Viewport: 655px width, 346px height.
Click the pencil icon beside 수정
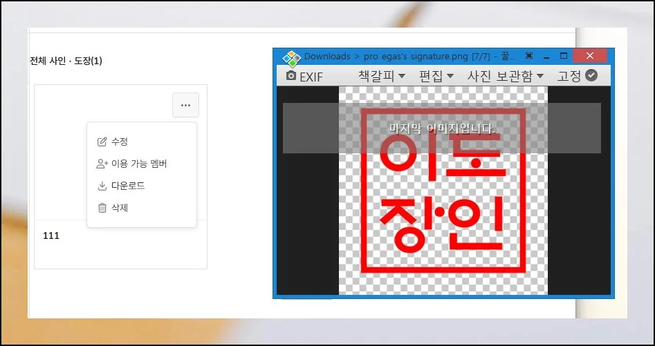point(102,142)
